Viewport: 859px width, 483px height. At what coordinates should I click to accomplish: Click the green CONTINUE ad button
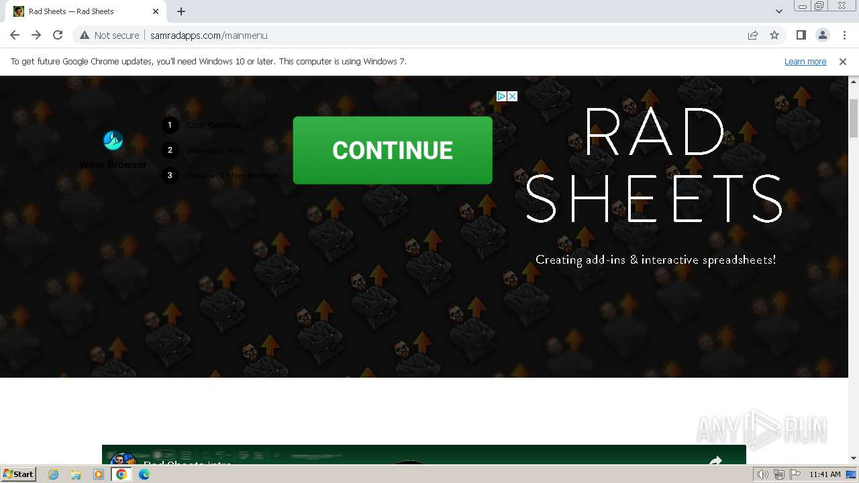pos(393,150)
